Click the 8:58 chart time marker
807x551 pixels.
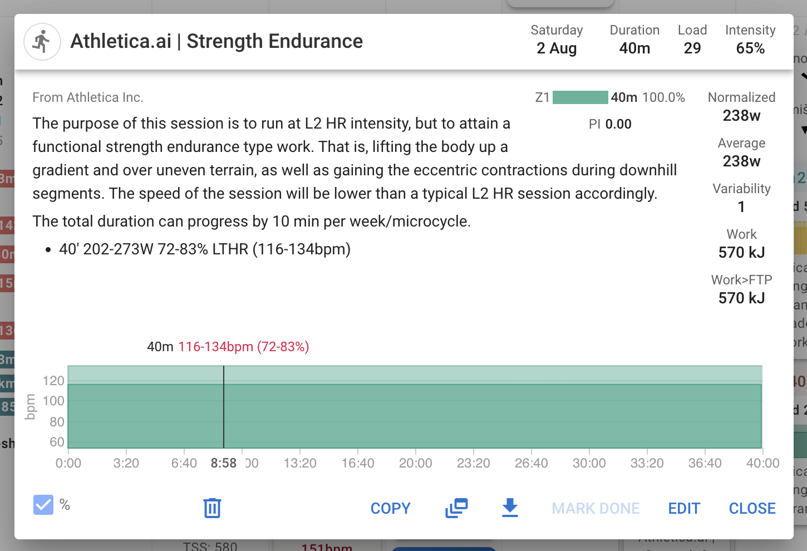point(224,463)
